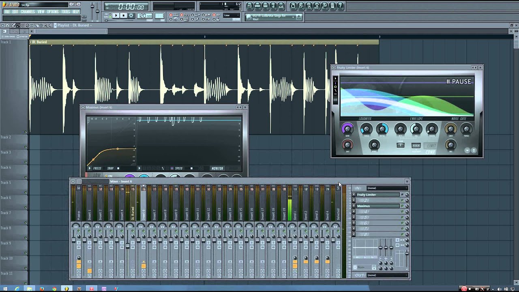The image size is (519, 292).
Task: Open the VIEW menu
Action: point(41,12)
